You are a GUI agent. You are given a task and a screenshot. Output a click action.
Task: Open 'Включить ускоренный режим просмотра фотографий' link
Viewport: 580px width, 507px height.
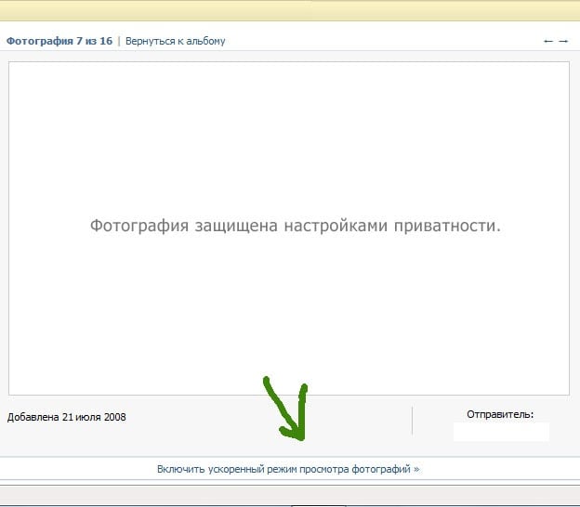[288, 469]
